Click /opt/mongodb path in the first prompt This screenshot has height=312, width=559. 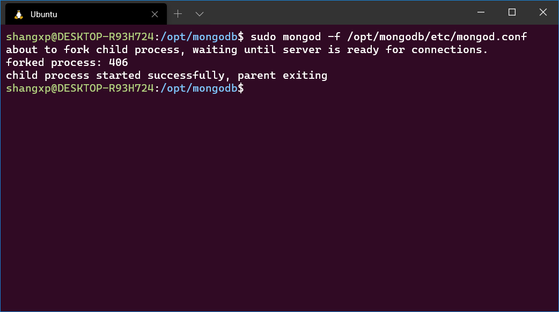tap(199, 37)
